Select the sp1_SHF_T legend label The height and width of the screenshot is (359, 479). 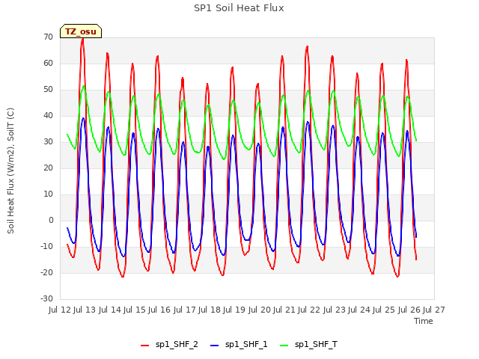click(x=316, y=344)
